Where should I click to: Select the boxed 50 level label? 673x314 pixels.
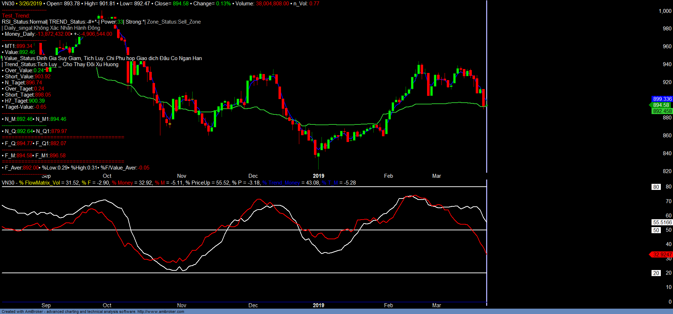tap(656, 230)
